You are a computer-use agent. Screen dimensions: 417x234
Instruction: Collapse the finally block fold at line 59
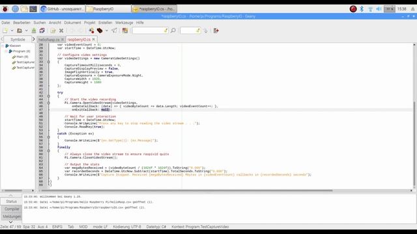point(48,151)
